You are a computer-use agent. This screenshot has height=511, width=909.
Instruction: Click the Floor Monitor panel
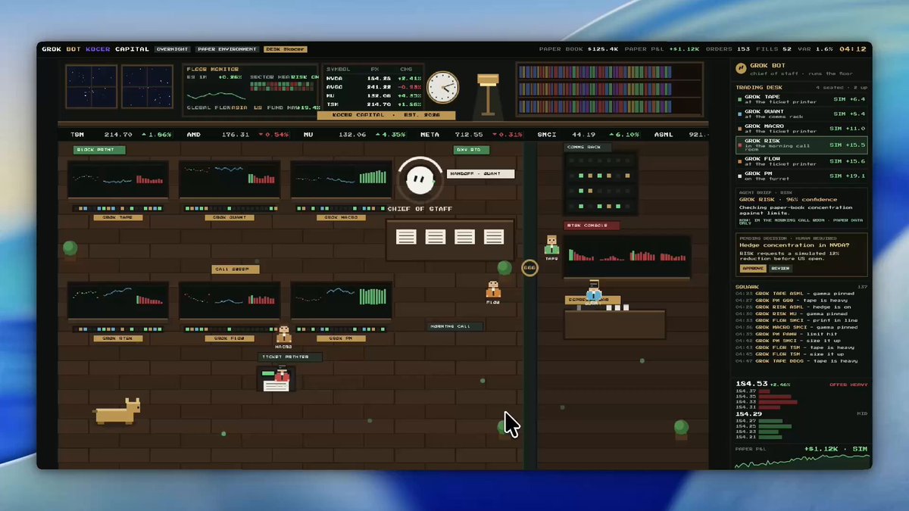point(250,90)
